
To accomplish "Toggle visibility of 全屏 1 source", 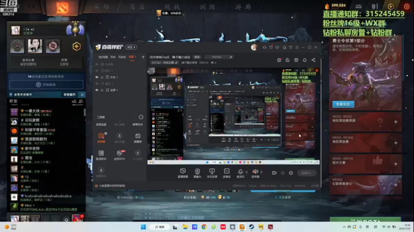I will pos(97,90).
